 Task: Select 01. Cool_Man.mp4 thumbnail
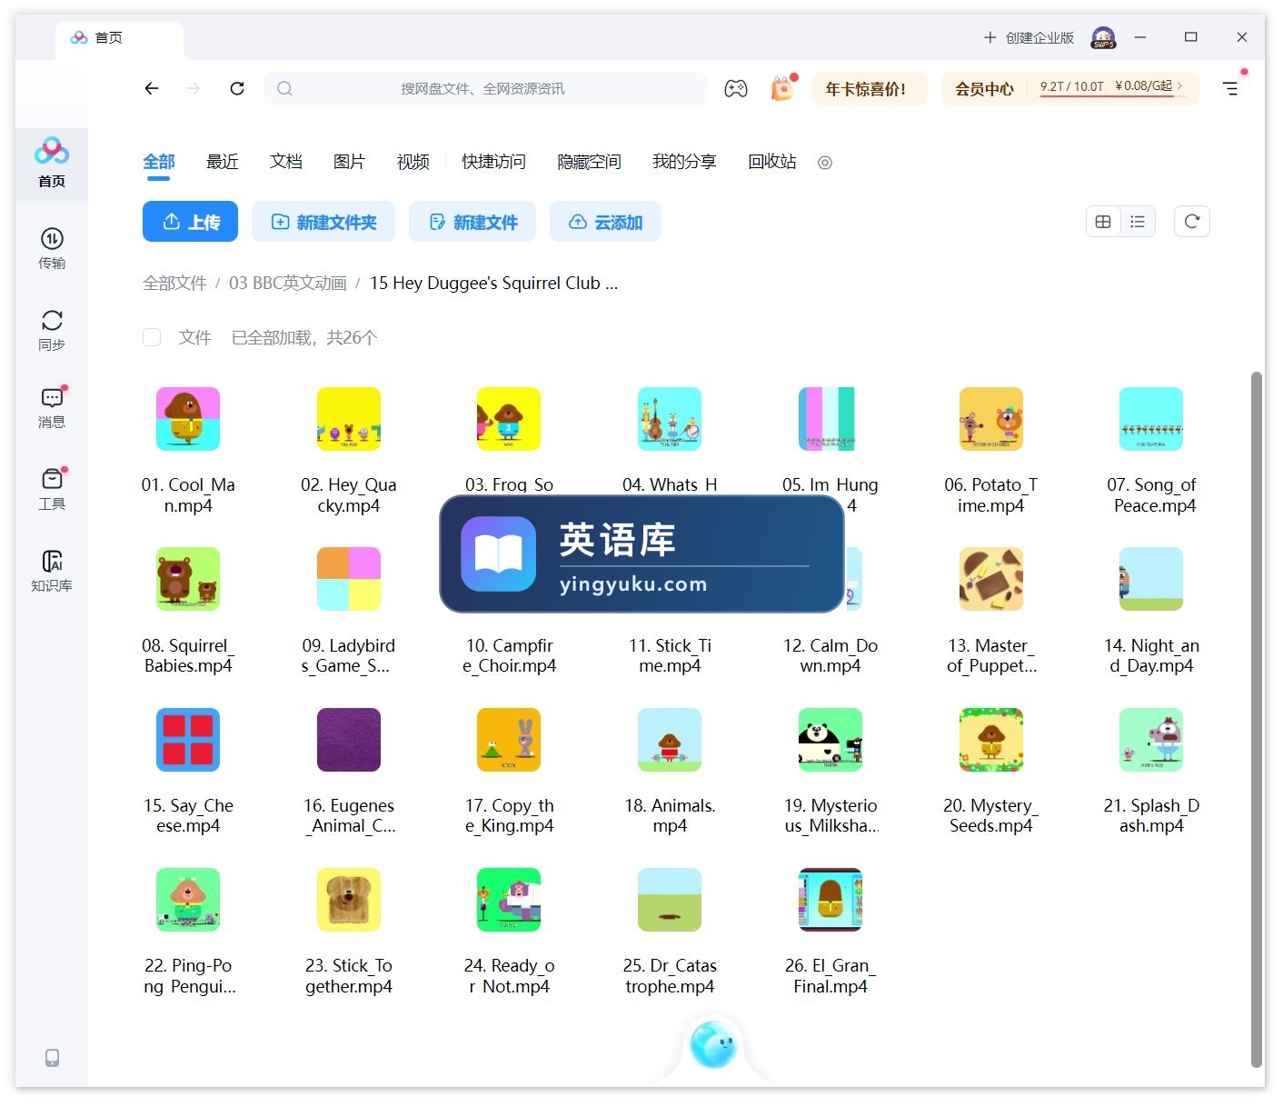tap(188, 419)
